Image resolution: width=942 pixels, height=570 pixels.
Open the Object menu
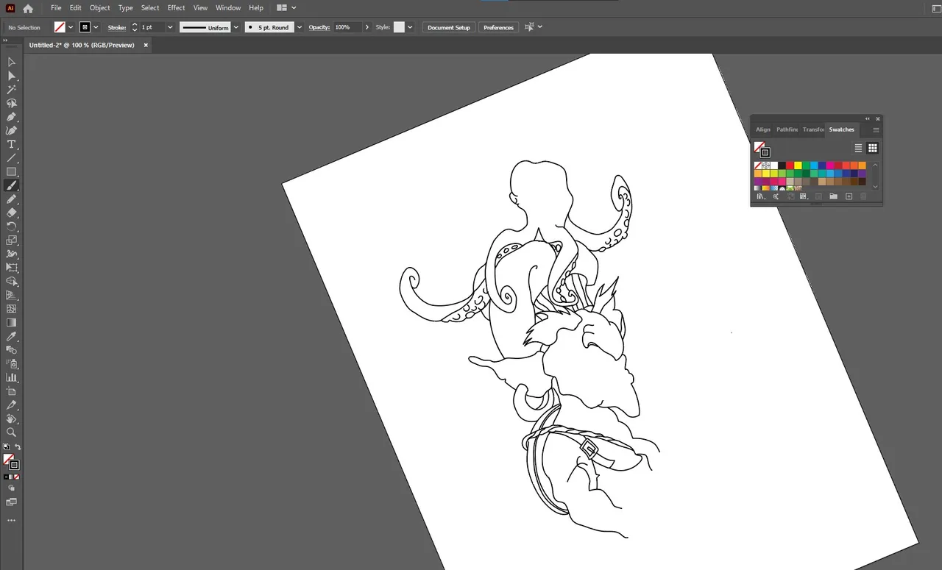pos(100,8)
